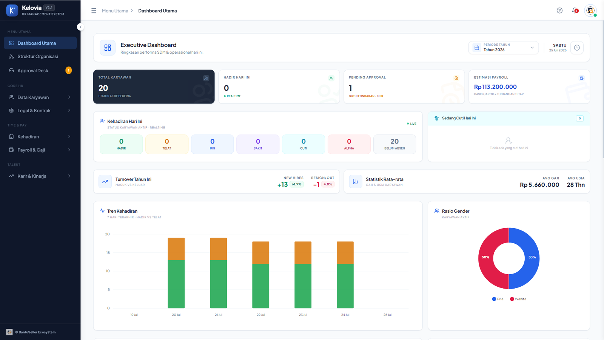The width and height of the screenshot is (604, 340).
Task: Toggle Wanita legend in gender chart
Action: point(518,299)
